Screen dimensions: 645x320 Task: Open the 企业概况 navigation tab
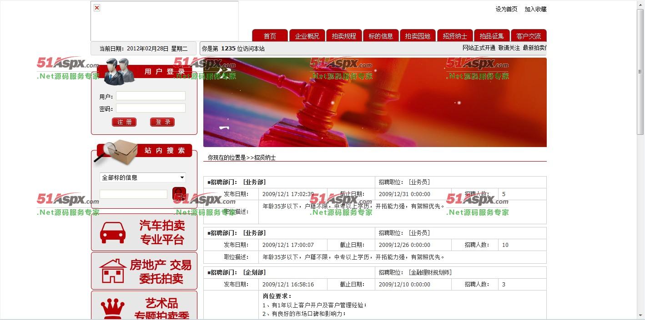(x=307, y=36)
